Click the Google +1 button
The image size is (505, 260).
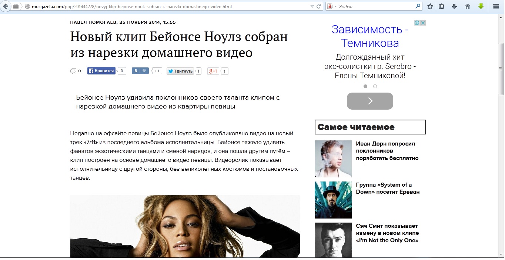point(213,71)
